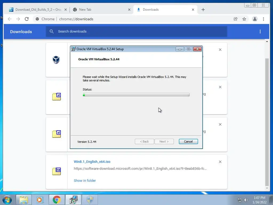Click the Chrome taskbar icon
Screen dimensions: 273x205
57,200
